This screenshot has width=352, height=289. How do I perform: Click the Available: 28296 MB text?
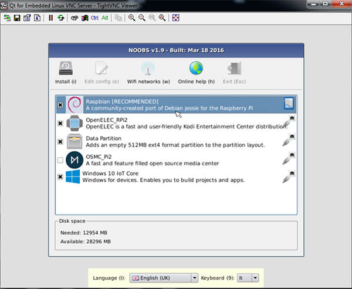tap(86, 242)
